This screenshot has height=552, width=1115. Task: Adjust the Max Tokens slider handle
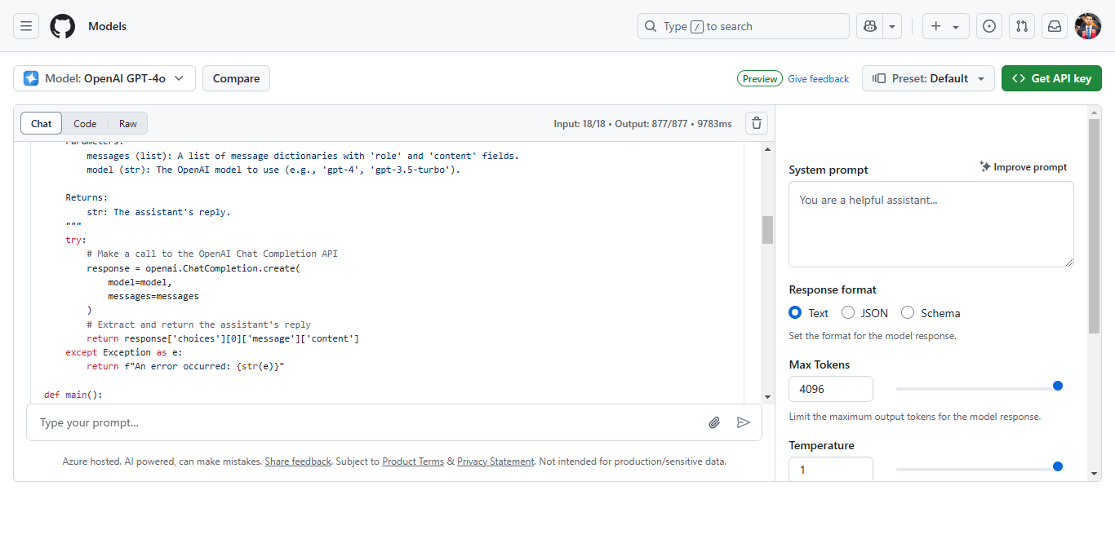(x=1058, y=386)
